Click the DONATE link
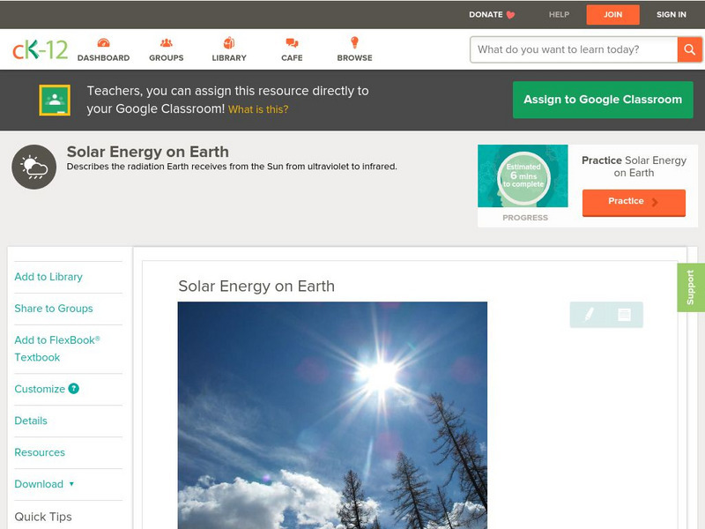The image size is (705, 529). [486, 14]
